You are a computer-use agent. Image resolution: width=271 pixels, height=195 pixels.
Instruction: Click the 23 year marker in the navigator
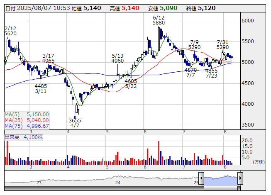coord(39,183)
